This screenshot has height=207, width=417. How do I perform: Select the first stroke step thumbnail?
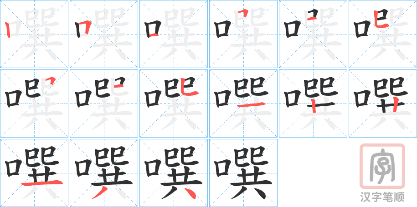pyautogui.click(x=34, y=34)
